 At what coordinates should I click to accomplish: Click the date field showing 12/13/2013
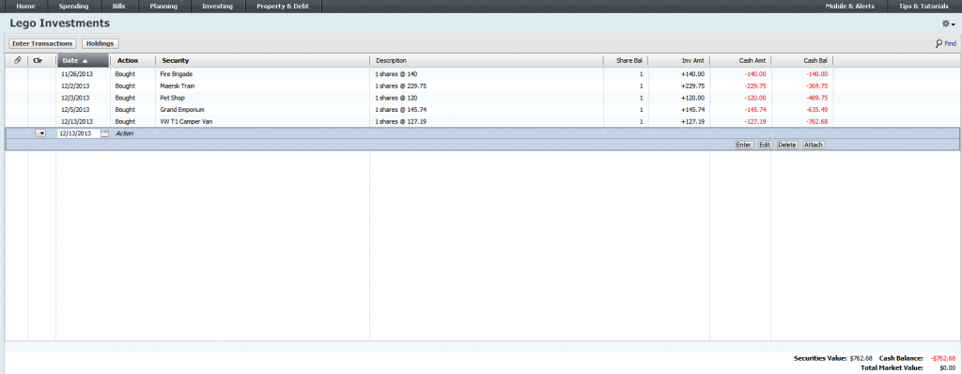click(78, 133)
